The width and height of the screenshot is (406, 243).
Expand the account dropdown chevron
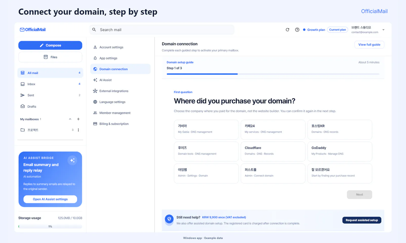tap(383, 30)
